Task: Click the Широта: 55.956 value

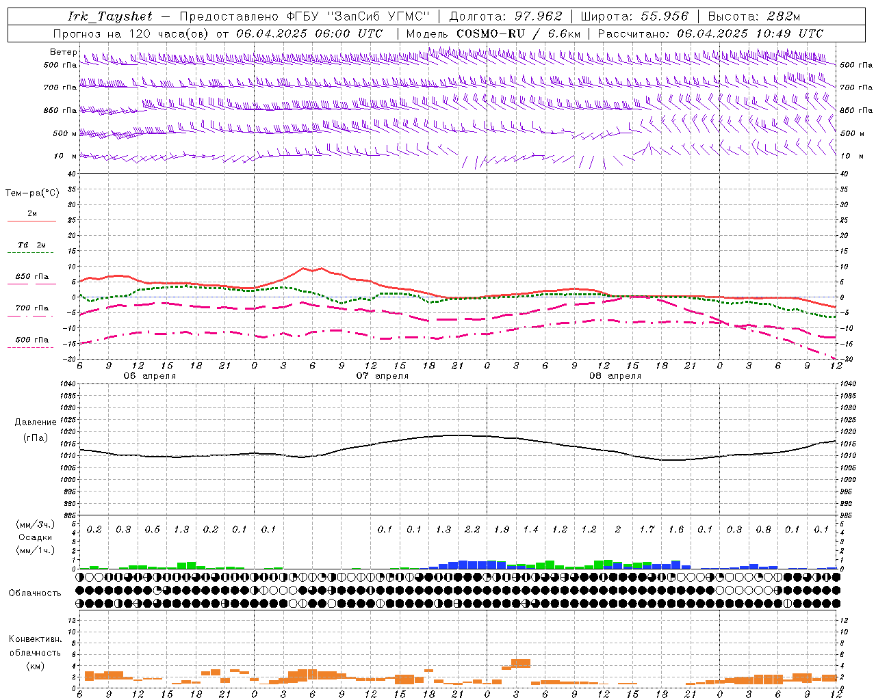Action: point(634,16)
